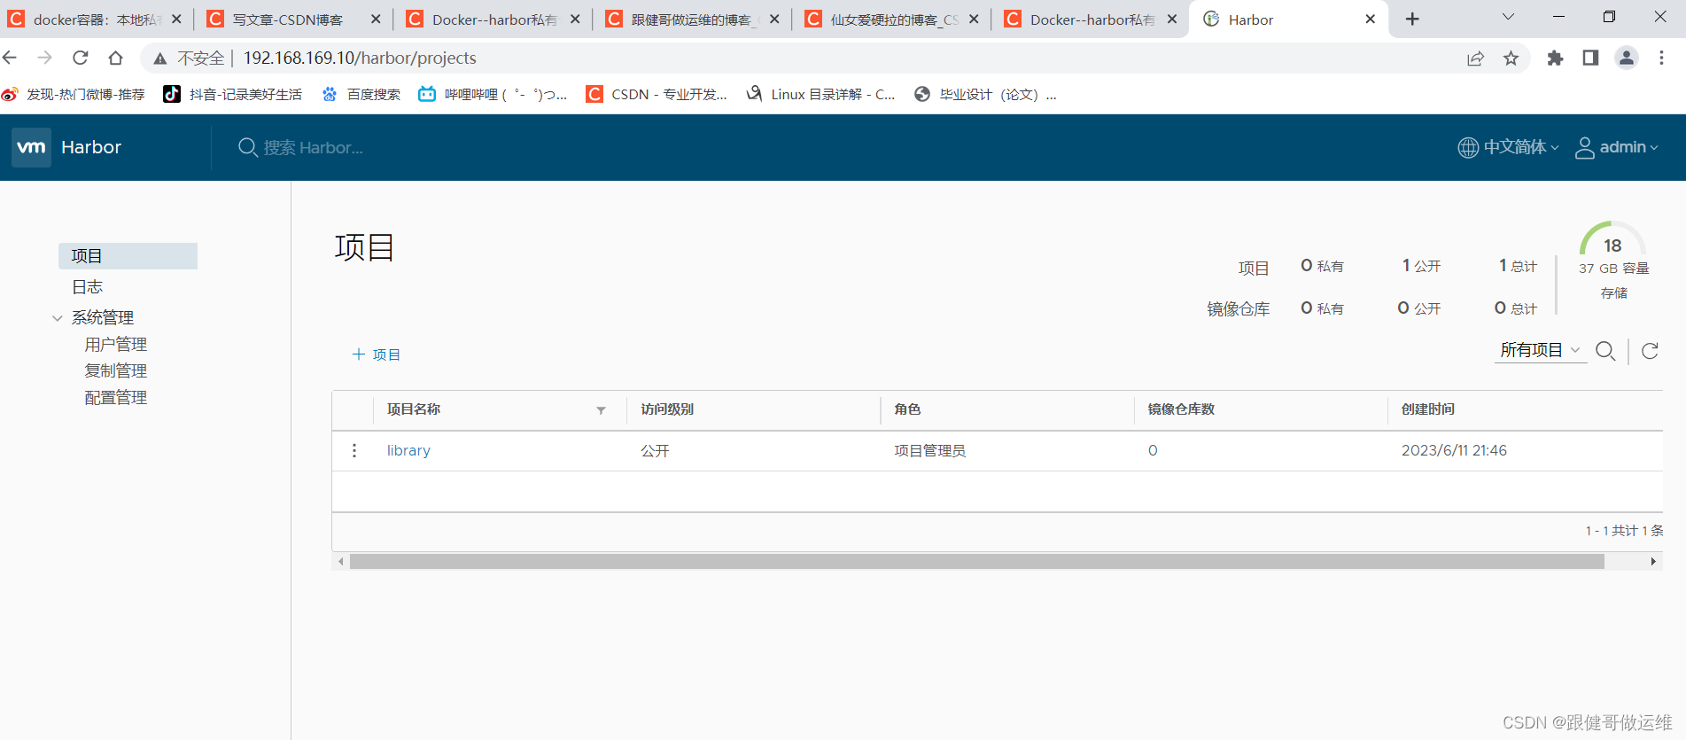Sort by 项目名称 column header

pyautogui.click(x=414, y=409)
